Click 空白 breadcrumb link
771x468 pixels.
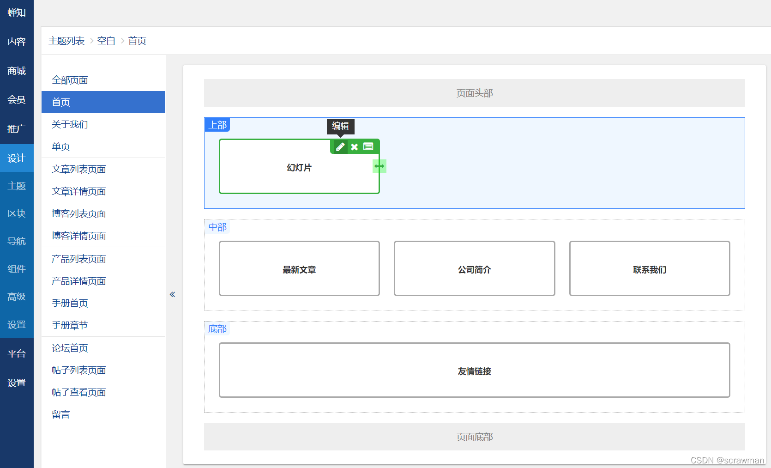tap(106, 41)
